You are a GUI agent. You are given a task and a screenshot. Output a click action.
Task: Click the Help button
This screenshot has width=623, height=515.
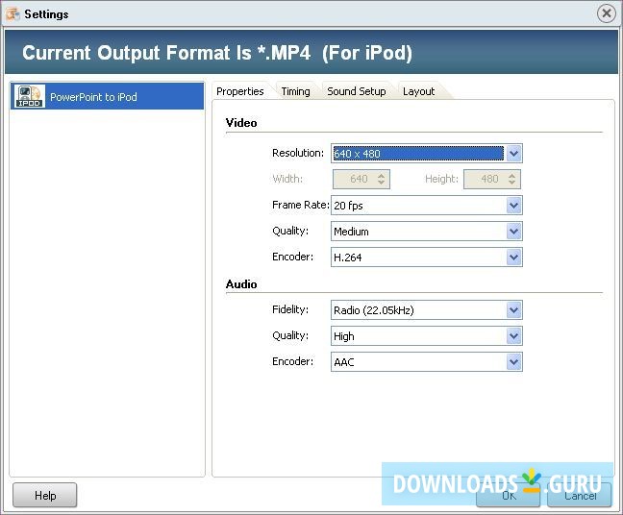pyautogui.click(x=45, y=495)
